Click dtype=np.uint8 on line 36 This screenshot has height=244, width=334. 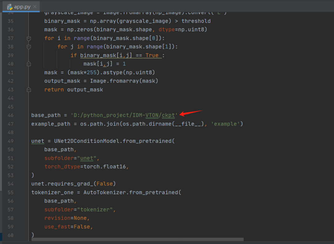(181, 29)
